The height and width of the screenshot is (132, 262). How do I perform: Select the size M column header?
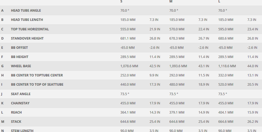click(x=171, y=1)
